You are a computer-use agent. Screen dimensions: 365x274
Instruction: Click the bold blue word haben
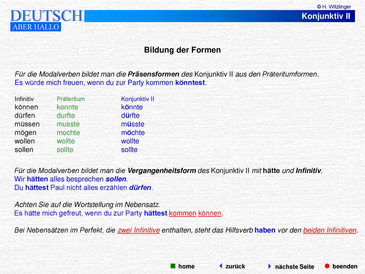(265, 230)
